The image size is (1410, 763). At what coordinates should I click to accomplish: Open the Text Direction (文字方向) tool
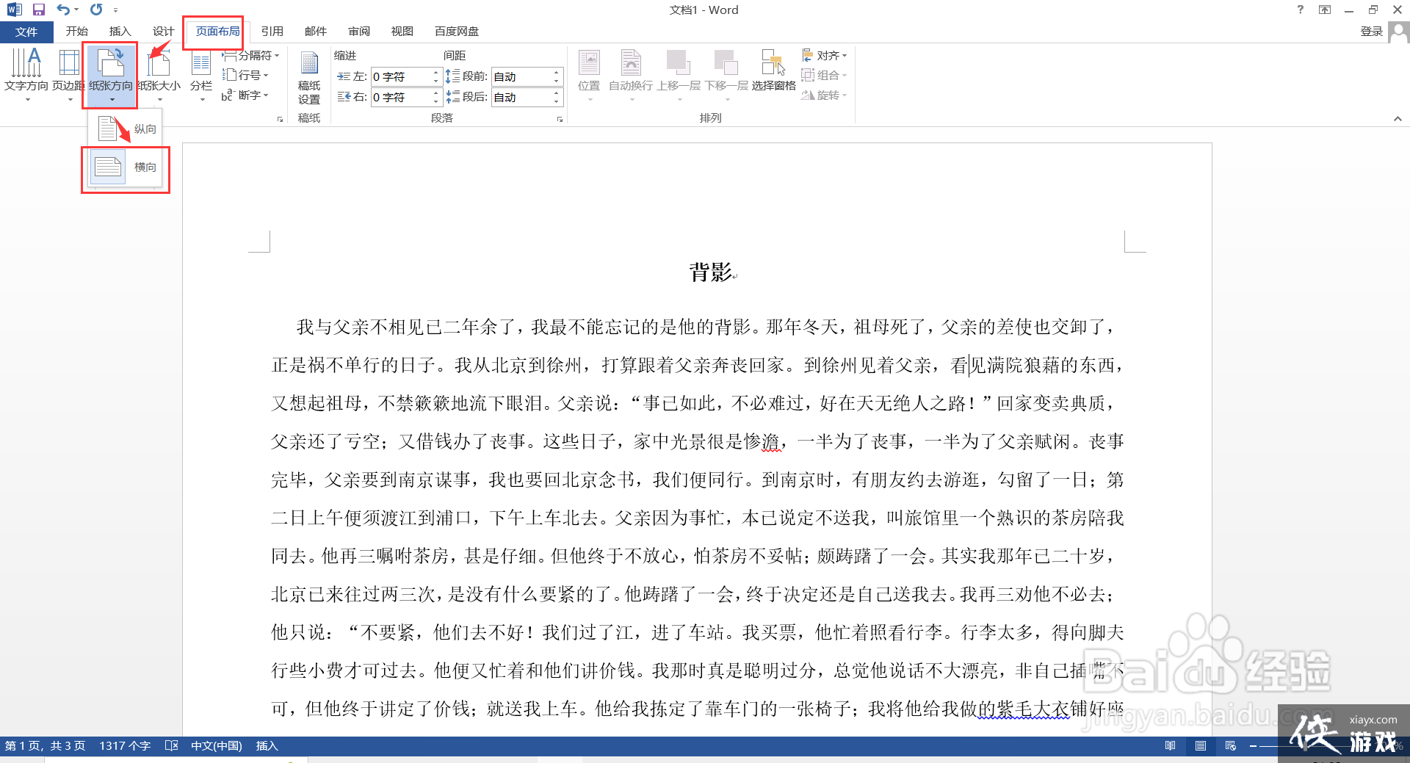[x=26, y=75]
